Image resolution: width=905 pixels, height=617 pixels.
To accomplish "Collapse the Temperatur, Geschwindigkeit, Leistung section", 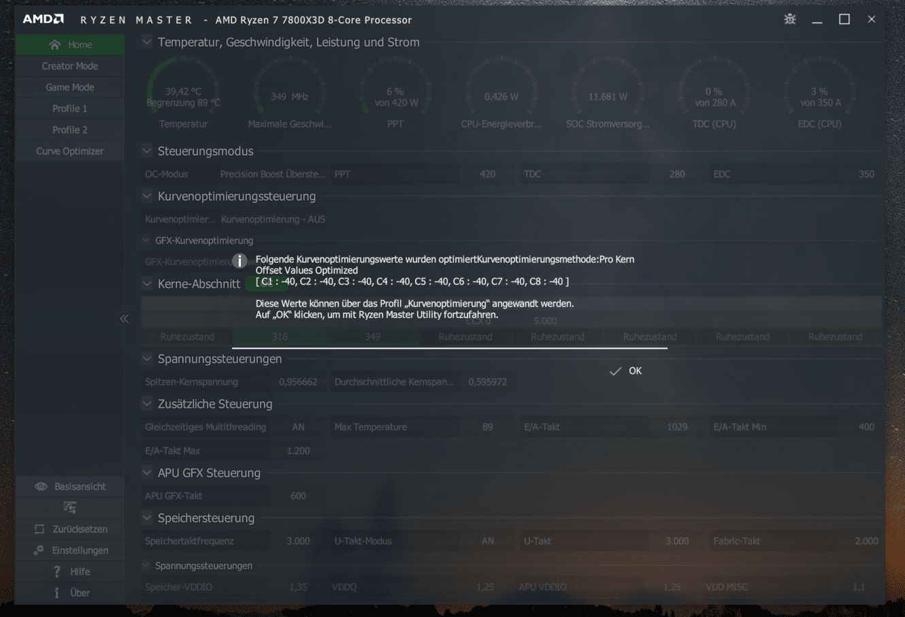I will tap(146, 42).
